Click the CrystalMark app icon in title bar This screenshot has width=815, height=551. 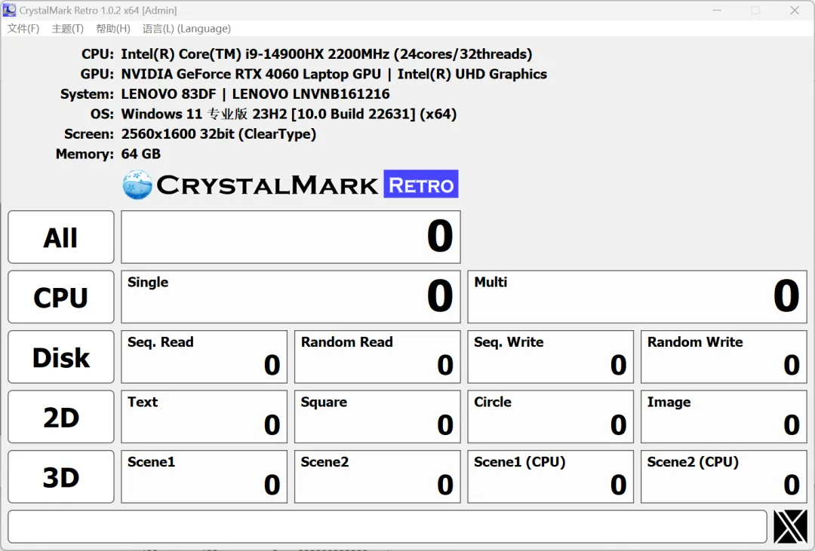[9, 10]
